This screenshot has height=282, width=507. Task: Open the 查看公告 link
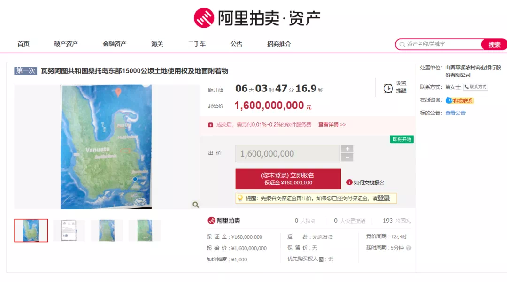coord(455,113)
